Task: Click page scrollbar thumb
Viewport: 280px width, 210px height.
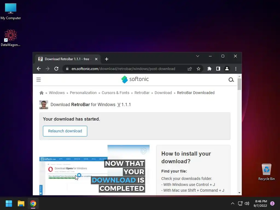Action: pos(240,84)
